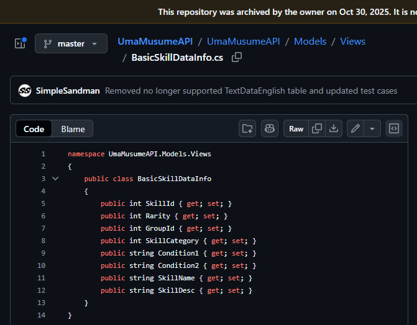Select line number 14
Image resolution: width=417 pixels, height=325 pixels.
tap(41, 315)
